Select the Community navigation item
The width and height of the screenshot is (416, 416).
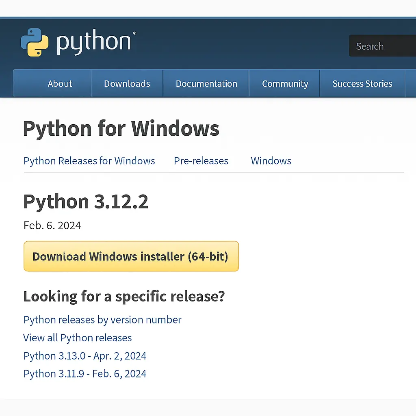click(x=285, y=84)
